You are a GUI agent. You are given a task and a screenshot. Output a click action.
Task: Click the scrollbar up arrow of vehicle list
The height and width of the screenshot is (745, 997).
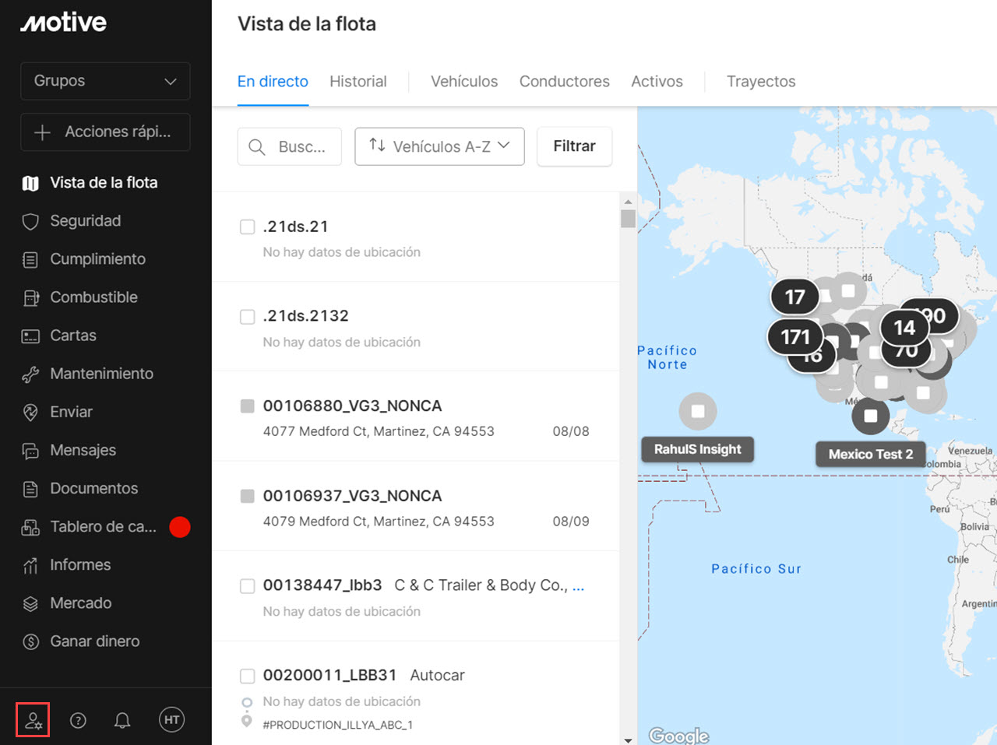click(628, 202)
